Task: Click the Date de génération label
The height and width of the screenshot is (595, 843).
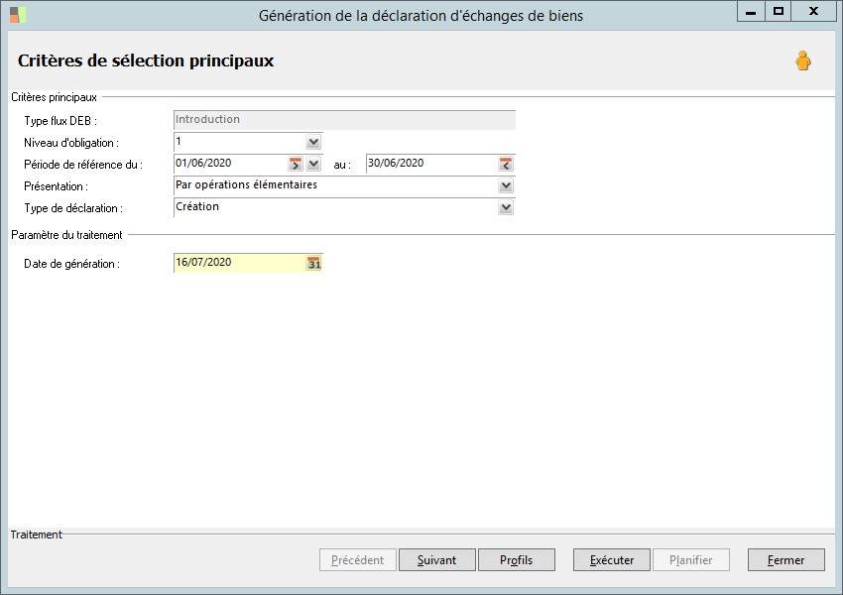Action: (71, 264)
